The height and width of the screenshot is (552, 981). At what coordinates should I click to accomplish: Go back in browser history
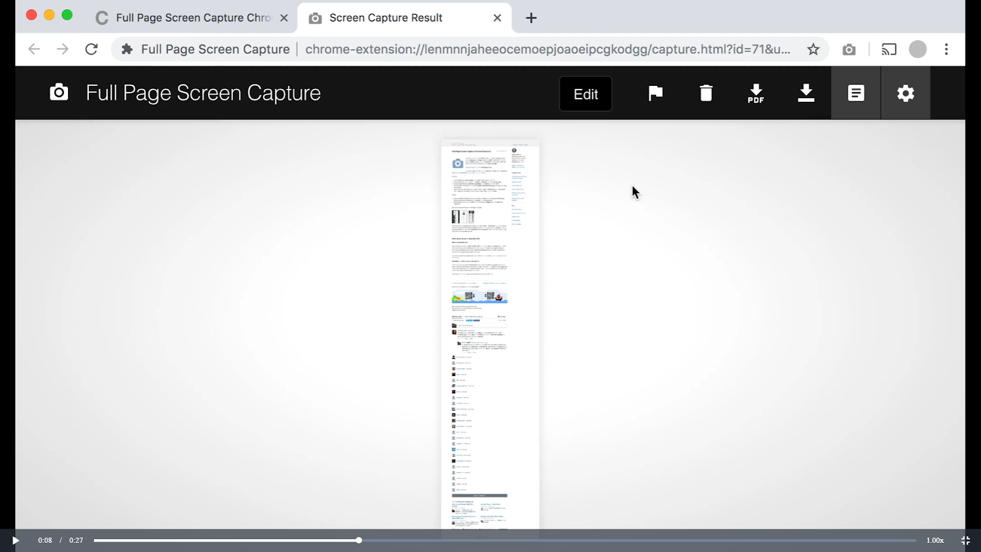coord(34,49)
